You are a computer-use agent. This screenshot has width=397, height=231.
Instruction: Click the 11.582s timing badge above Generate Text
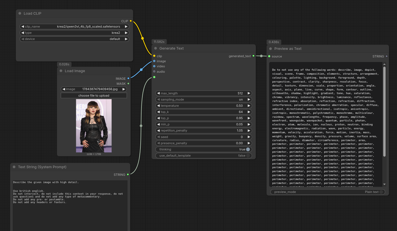[159, 42]
